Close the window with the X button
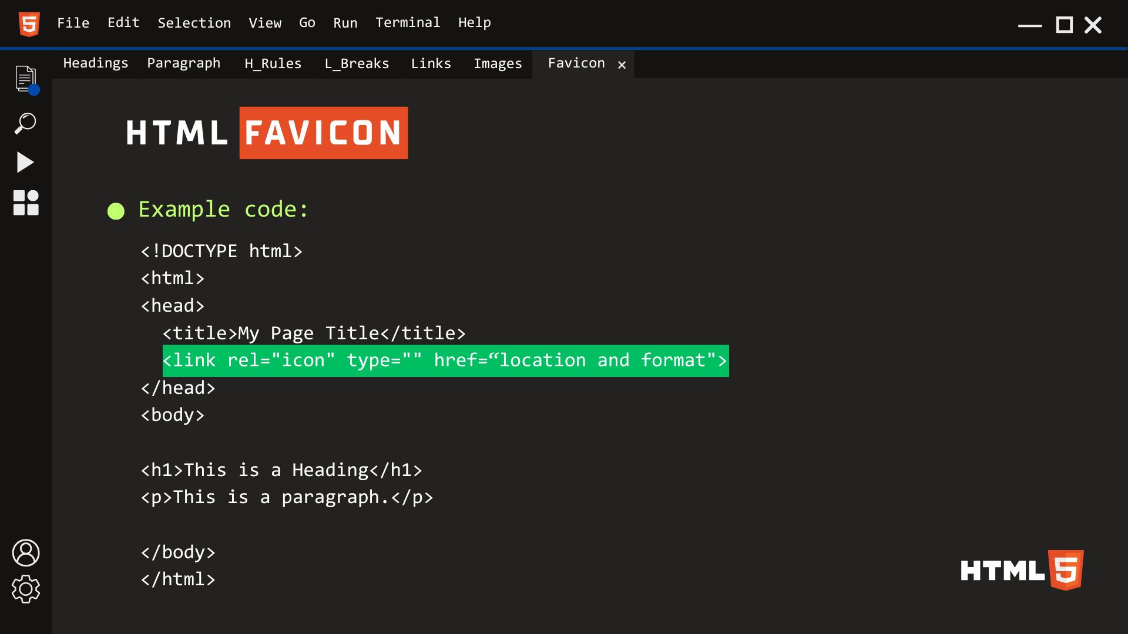 pos(1093,25)
